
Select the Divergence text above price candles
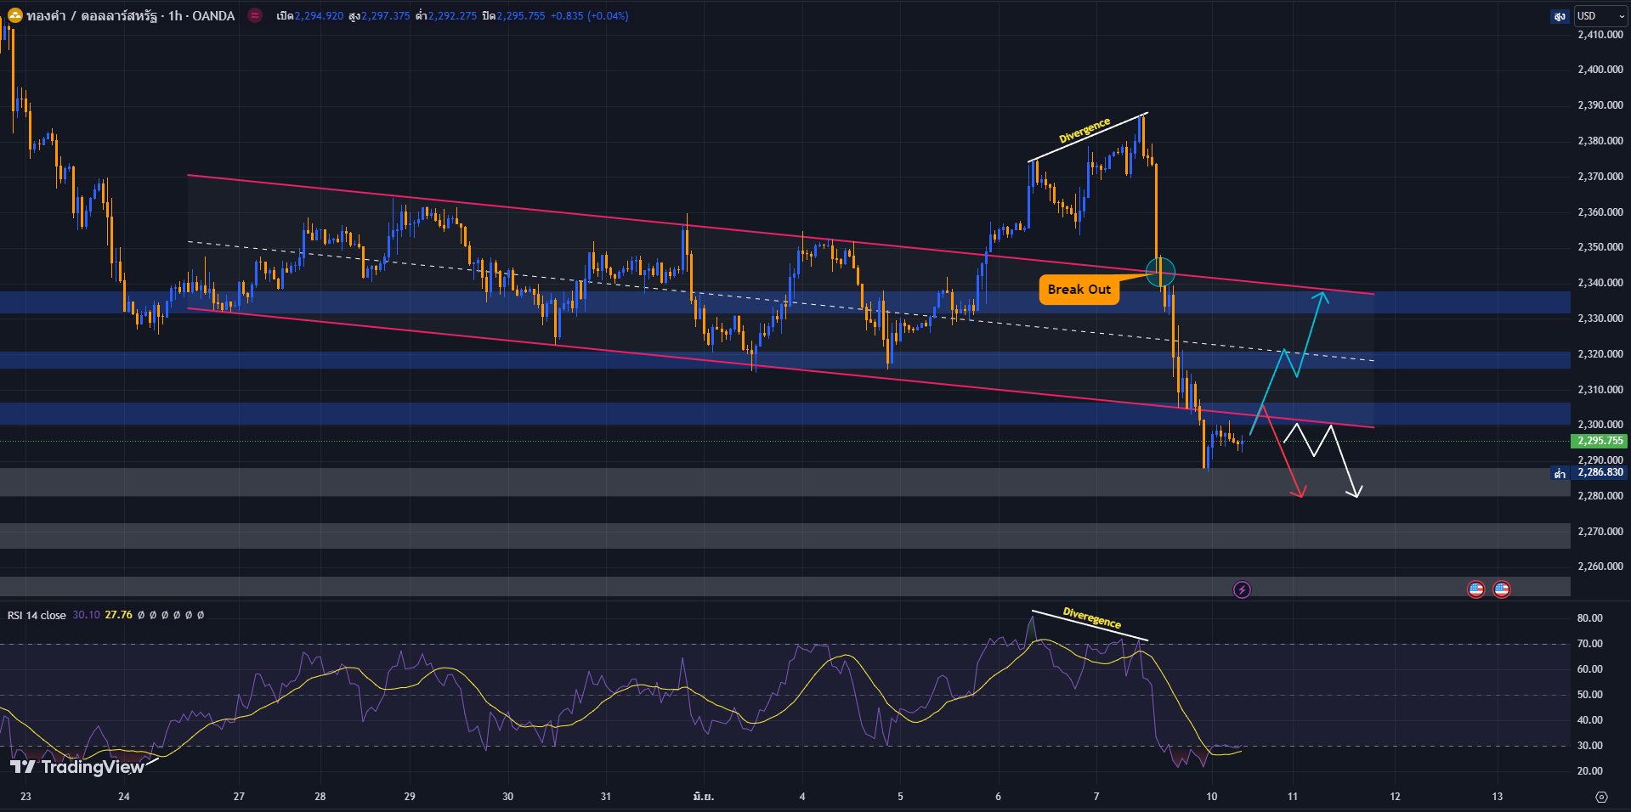click(1084, 131)
